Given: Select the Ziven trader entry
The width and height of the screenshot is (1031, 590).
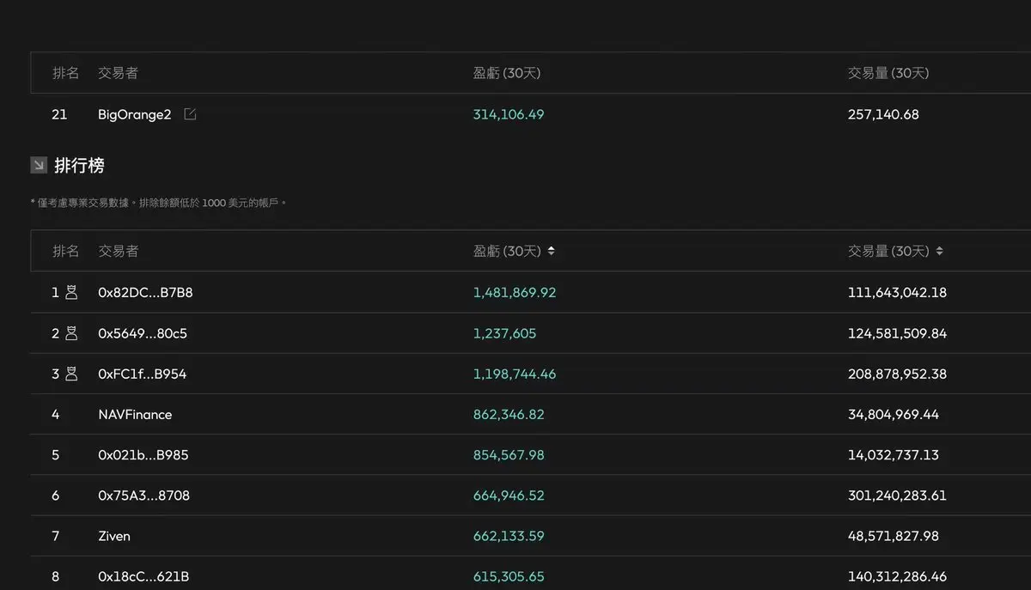Looking at the screenshot, I should pos(114,536).
